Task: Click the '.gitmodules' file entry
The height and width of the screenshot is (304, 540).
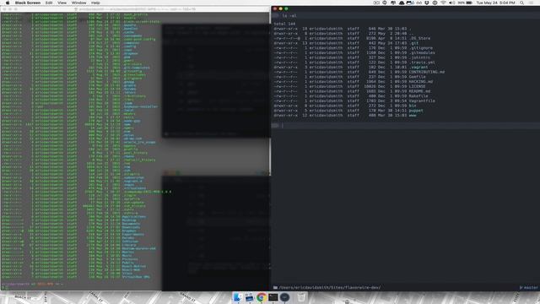Action: tap(422, 52)
